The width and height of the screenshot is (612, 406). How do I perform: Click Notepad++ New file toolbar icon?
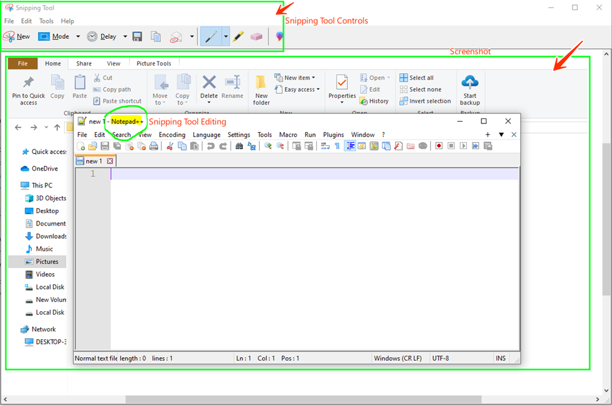pyautogui.click(x=81, y=146)
